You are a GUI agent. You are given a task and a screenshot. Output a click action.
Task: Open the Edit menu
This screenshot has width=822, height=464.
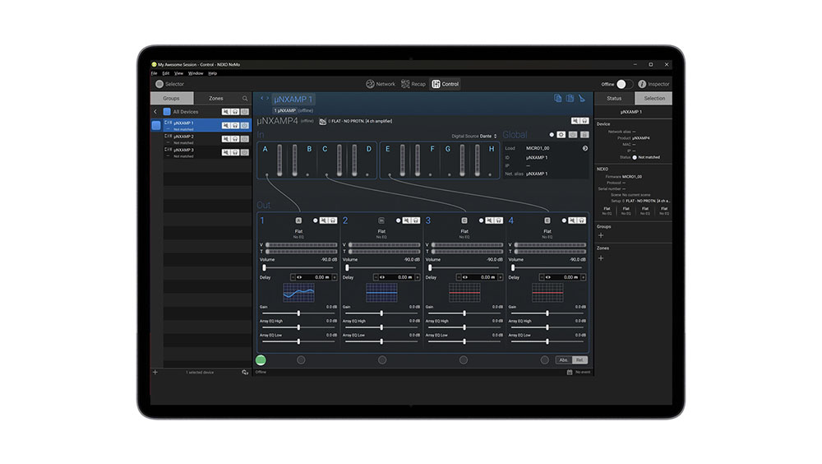click(x=166, y=73)
